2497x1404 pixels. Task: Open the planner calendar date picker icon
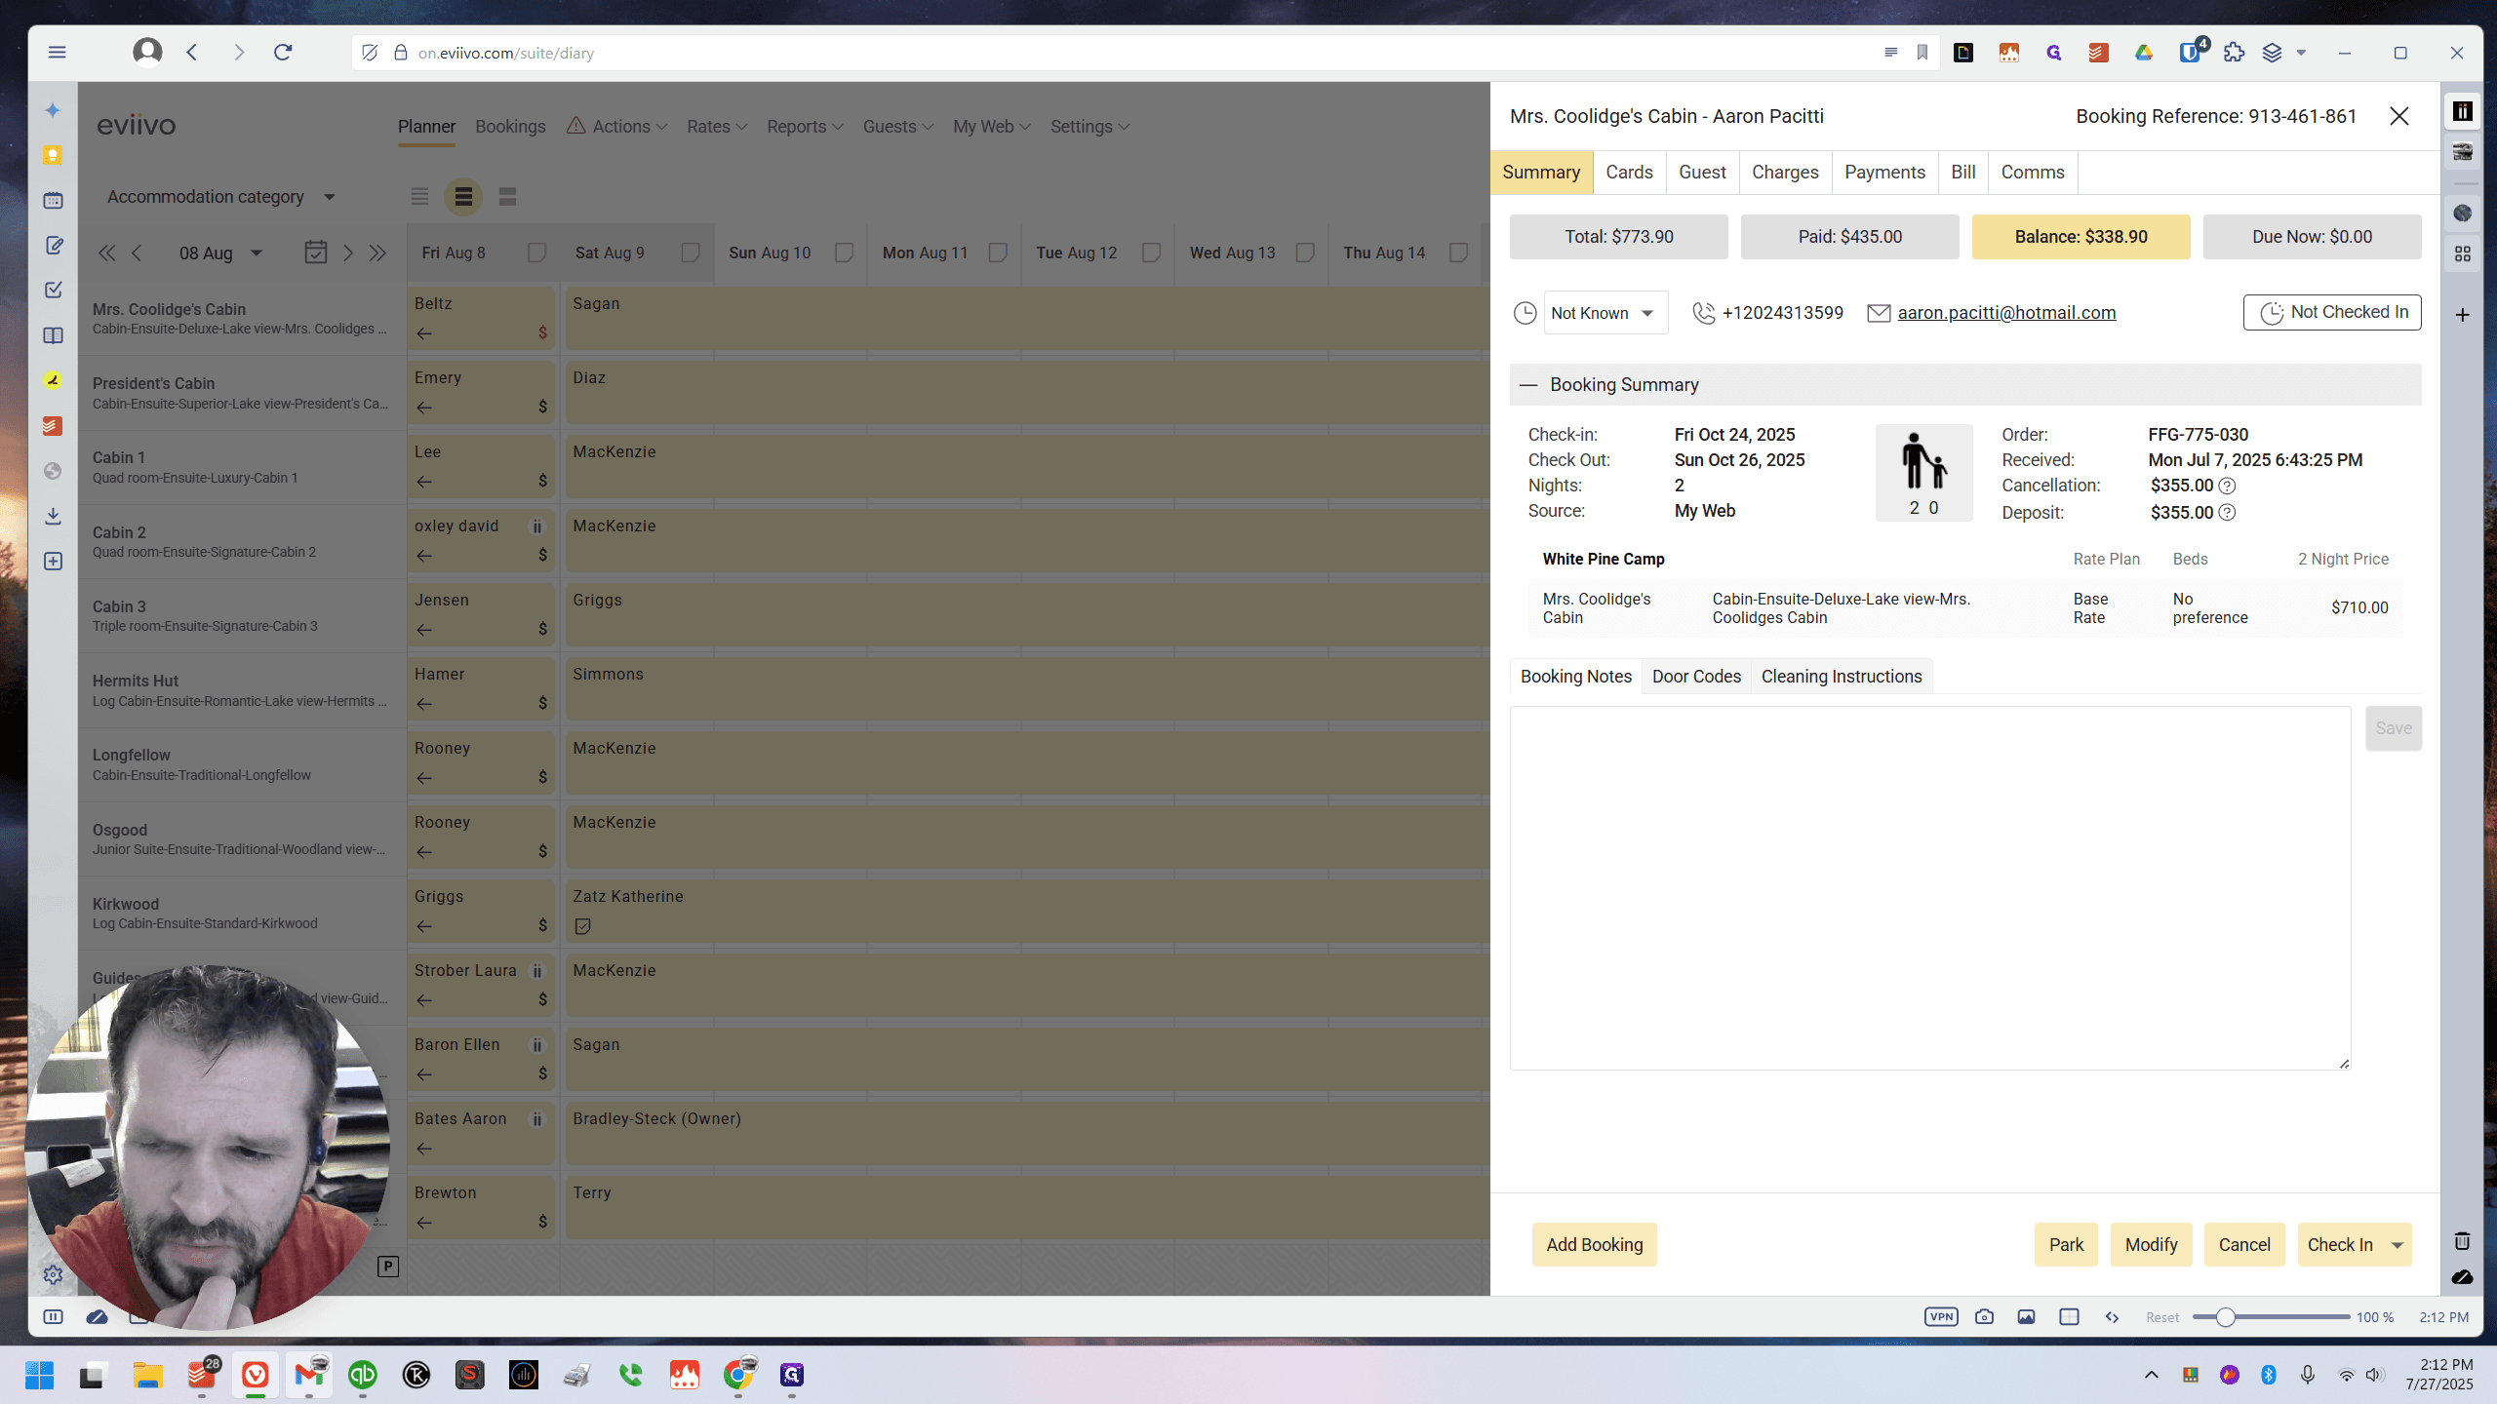[x=315, y=253]
